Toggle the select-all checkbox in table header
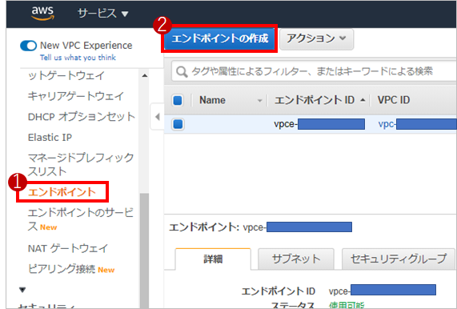Screen dimensions: 457x309 pos(178,100)
